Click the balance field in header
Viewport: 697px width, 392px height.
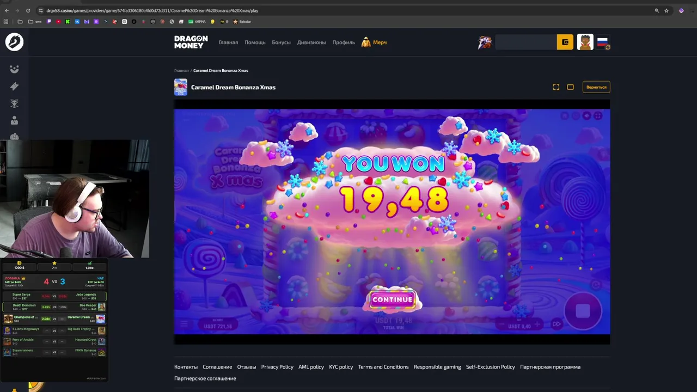[526, 42]
